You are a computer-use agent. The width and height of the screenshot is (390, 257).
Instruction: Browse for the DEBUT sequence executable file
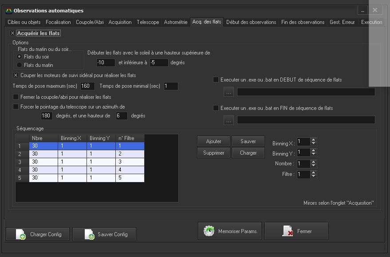(228, 92)
